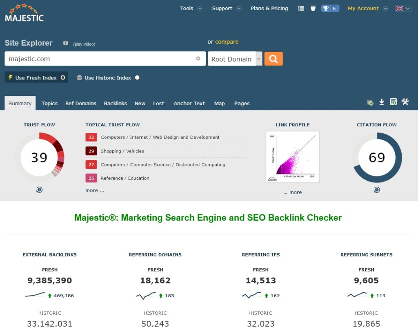The height and width of the screenshot is (327, 418).
Task: Open the Backlinks tab
Action: coord(116,103)
